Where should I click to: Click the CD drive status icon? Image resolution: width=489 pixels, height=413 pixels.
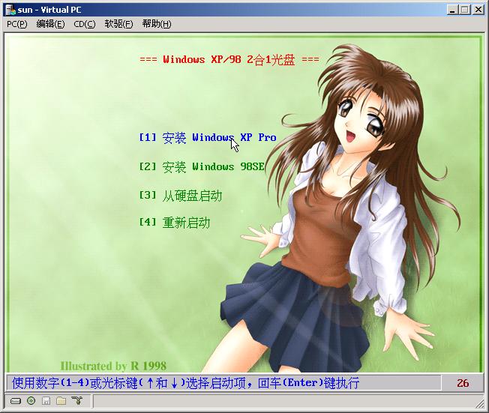[31, 401]
